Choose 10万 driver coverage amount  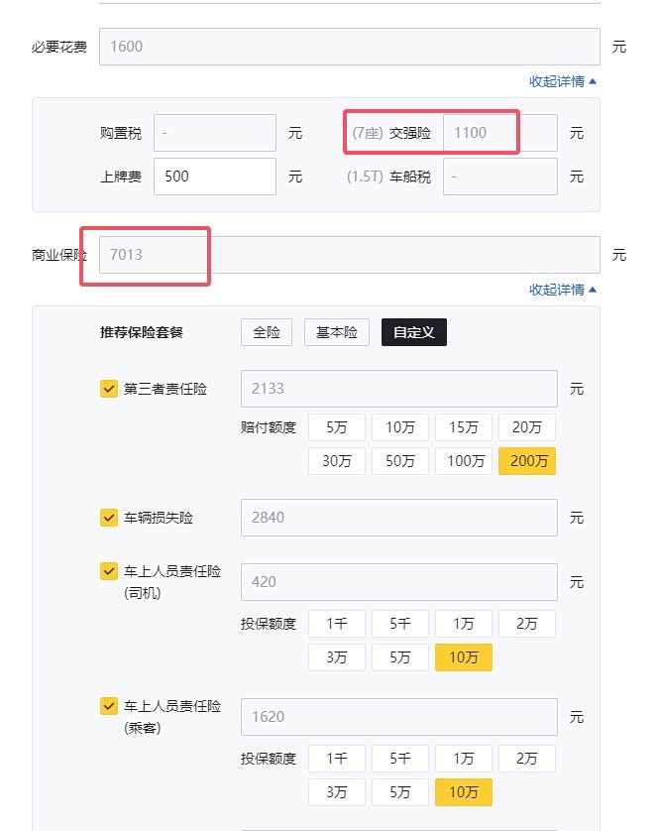(464, 656)
